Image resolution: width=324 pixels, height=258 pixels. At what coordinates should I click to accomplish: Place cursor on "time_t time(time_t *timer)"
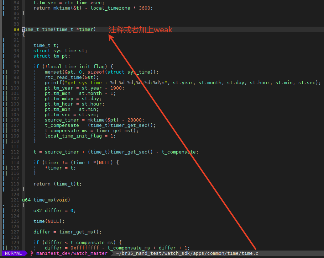(x=59, y=29)
